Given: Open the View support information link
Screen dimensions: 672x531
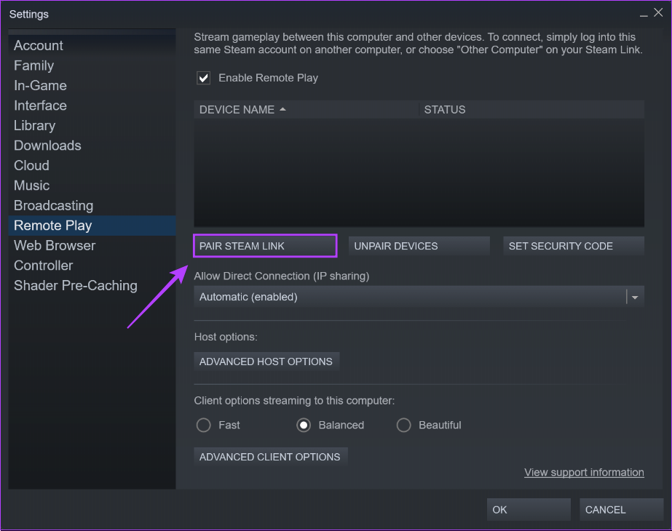Looking at the screenshot, I should 584,472.
